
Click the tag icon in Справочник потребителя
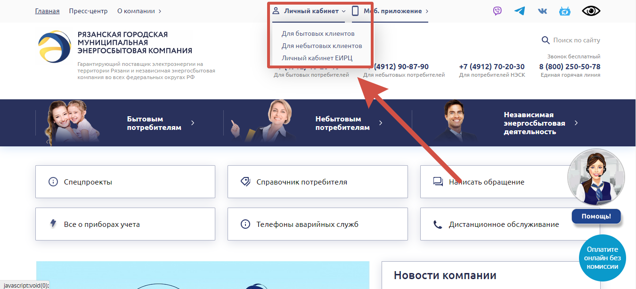click(x=245, y=182)
